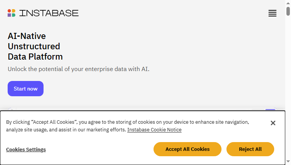Image resolution: width=291 pixels, height=165 pixels.
Task: Click the 'Data Platform' heading line
Action: pyautogui.click(x=35, y=57)
